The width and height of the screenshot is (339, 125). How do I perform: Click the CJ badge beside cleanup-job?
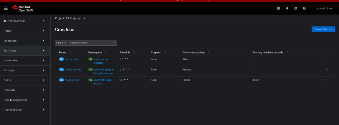point(61,59)
